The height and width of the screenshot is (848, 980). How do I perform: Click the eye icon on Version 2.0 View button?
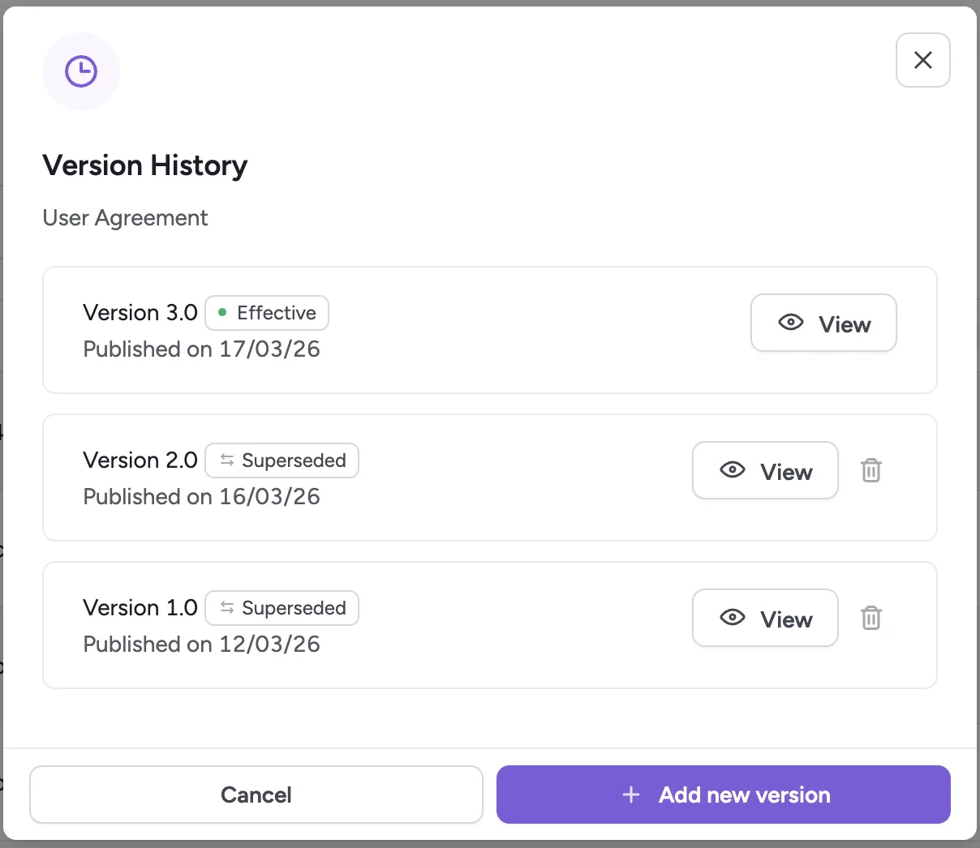(732, 470)
